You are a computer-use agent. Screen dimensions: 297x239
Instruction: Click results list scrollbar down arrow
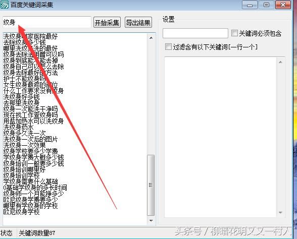(151, 220)
